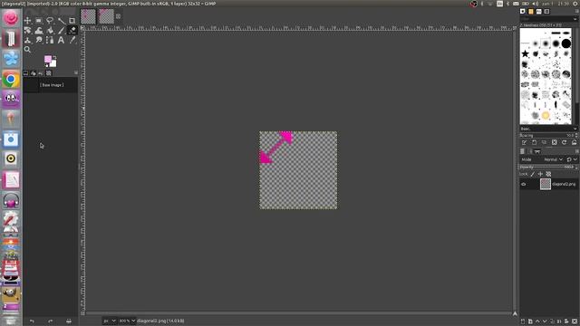Toggle lock alpha channel
This screenshot has height=326, width=580.
(x=548, y=174)
